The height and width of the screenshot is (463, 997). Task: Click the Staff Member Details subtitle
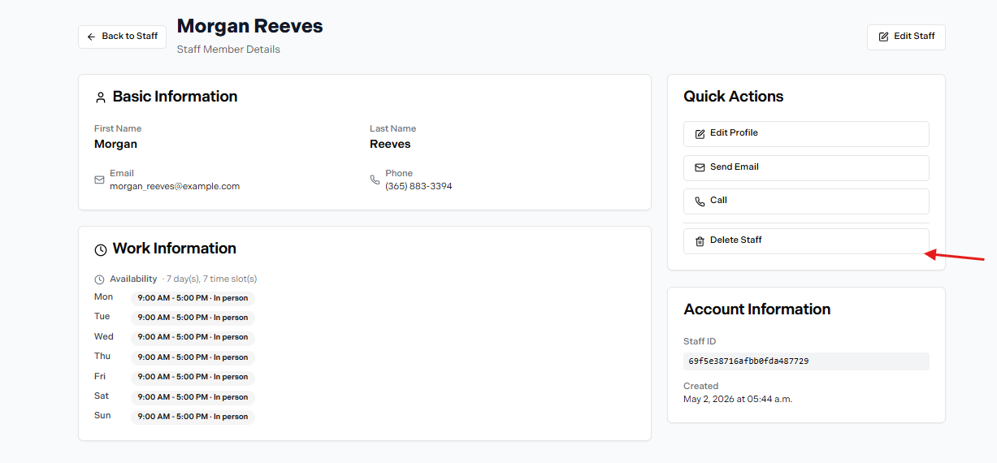[228, 50]
